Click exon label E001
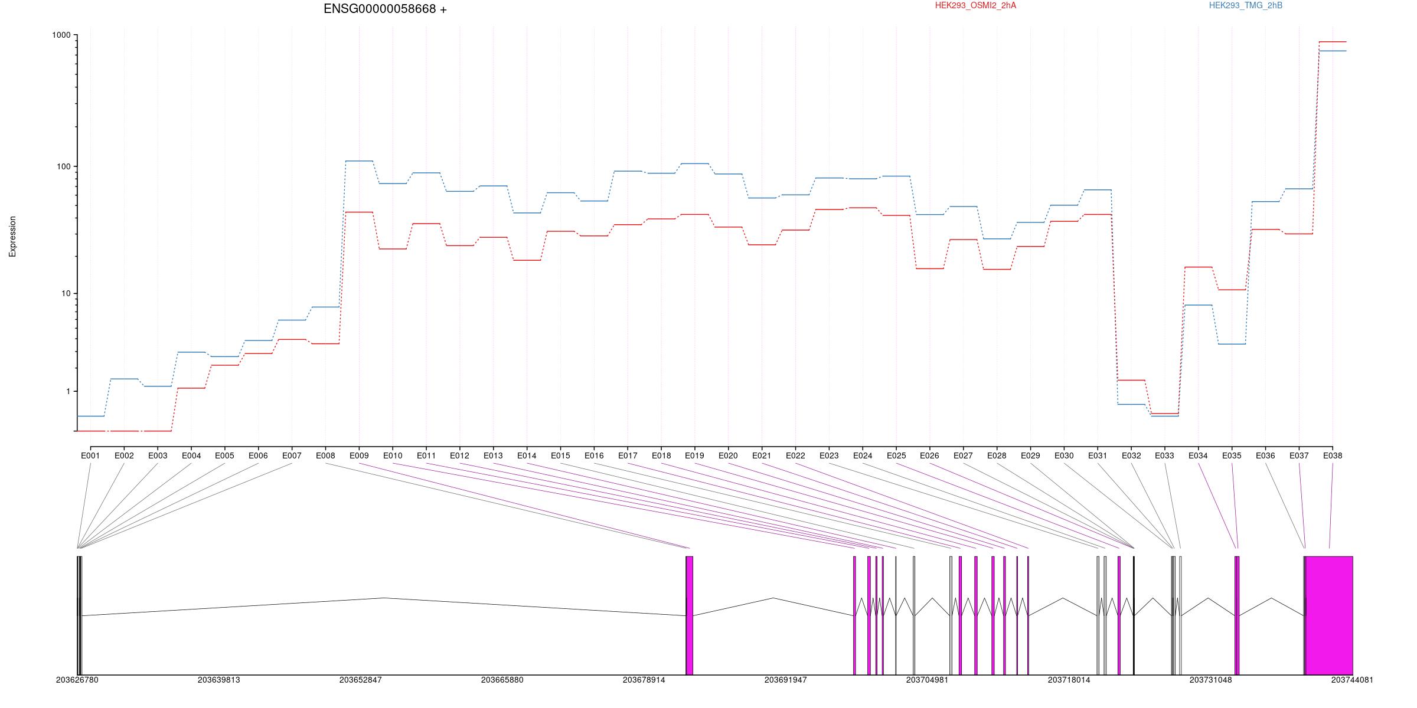This screenshot has width=1417, height=708. tap(90, 455)
